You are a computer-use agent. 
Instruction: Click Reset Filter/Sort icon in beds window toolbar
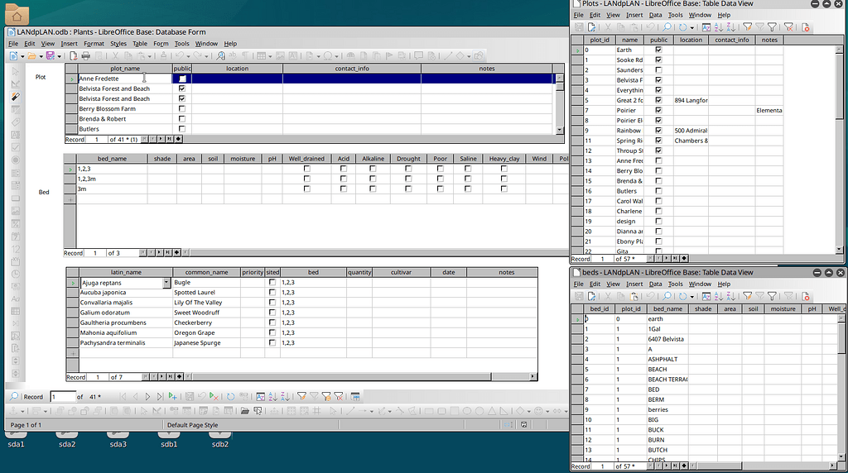pos(788,295)
